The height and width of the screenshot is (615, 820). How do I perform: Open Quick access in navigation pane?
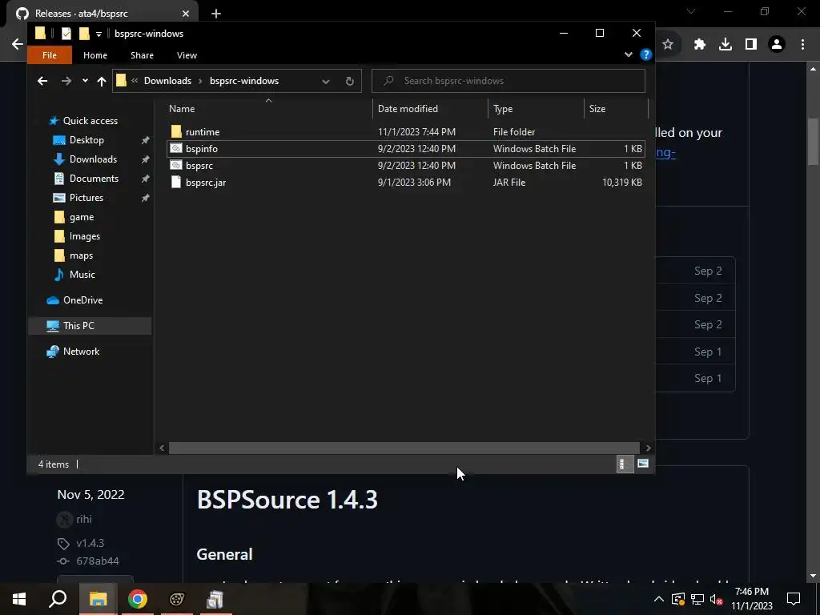click(90, 121)
